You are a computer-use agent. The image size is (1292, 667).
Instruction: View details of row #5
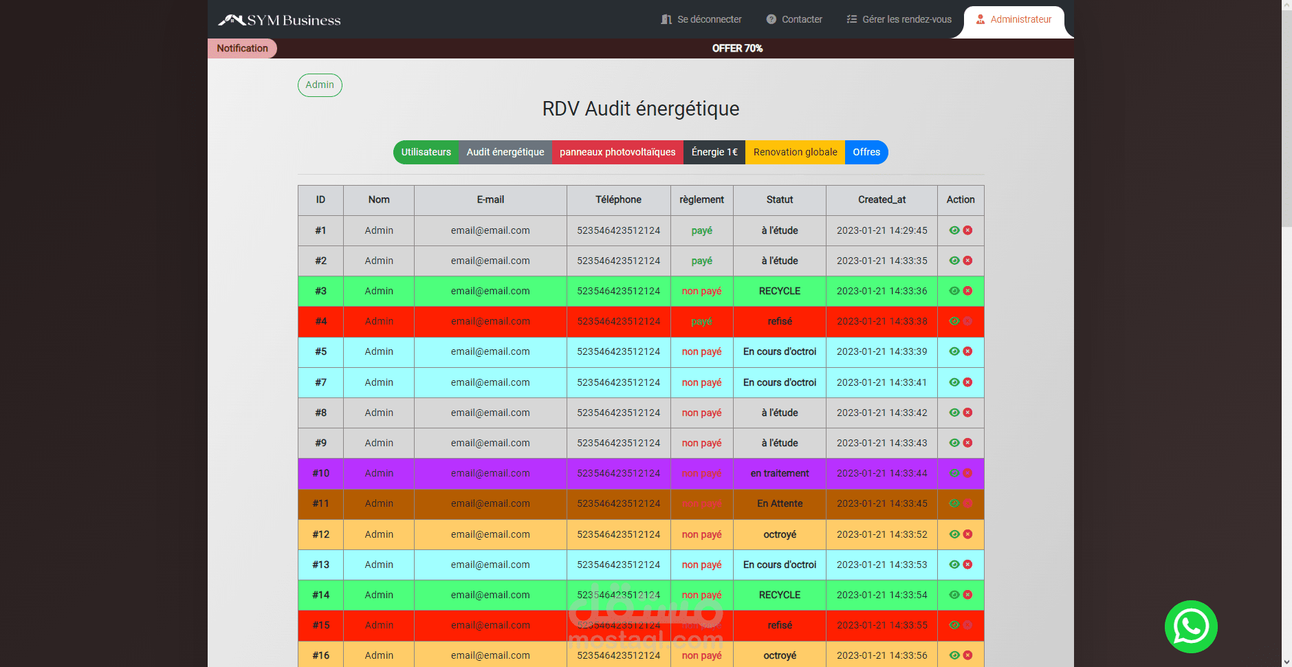[x=954, y=351]
